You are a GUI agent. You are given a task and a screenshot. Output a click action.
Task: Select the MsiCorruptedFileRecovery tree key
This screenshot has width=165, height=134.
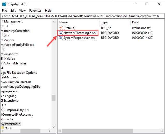[17, 115]
